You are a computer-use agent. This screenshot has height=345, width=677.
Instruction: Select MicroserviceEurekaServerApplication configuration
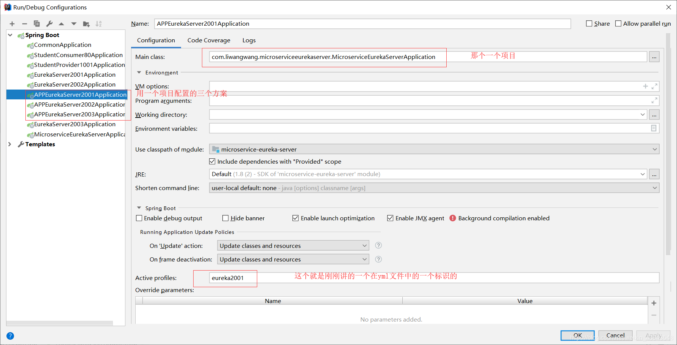point(80,135)
